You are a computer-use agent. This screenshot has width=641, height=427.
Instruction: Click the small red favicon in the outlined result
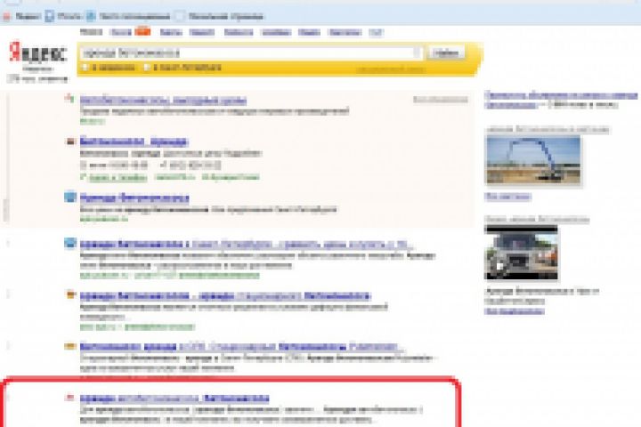pos(70,397)
